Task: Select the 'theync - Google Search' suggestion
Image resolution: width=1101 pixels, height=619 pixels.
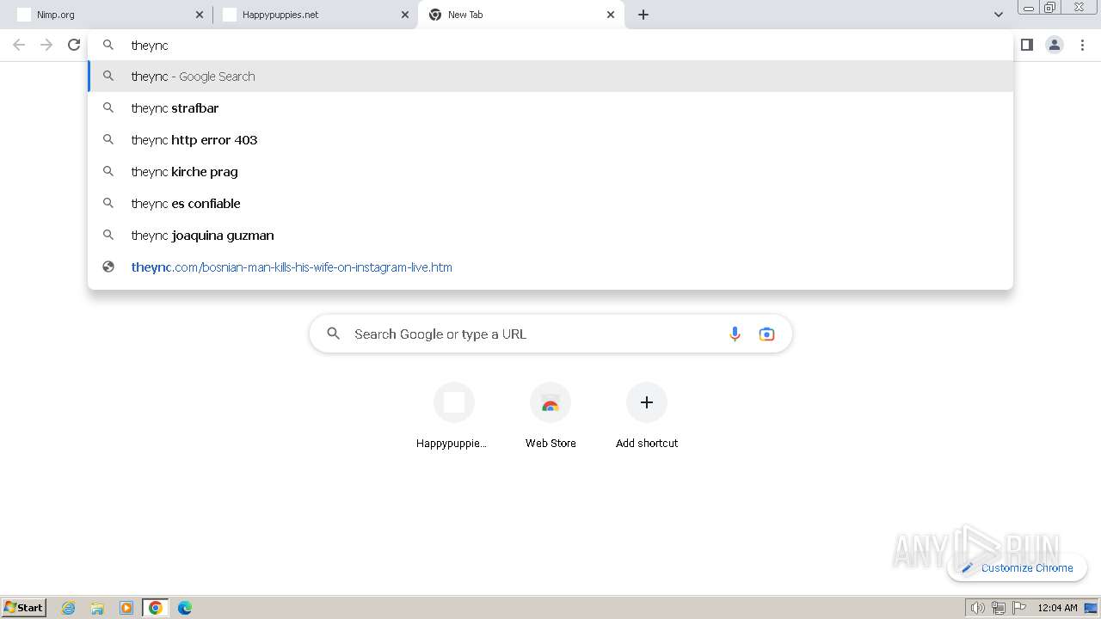Action: (x=550, y=77)
